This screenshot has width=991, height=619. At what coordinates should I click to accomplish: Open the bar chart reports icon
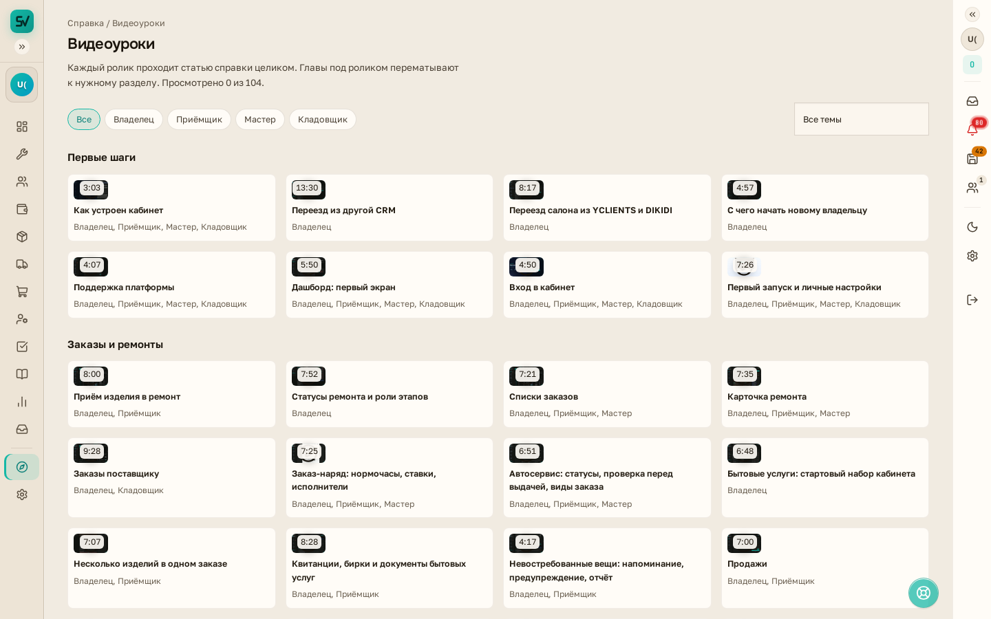pyautogui.click(x=22, y=402)
